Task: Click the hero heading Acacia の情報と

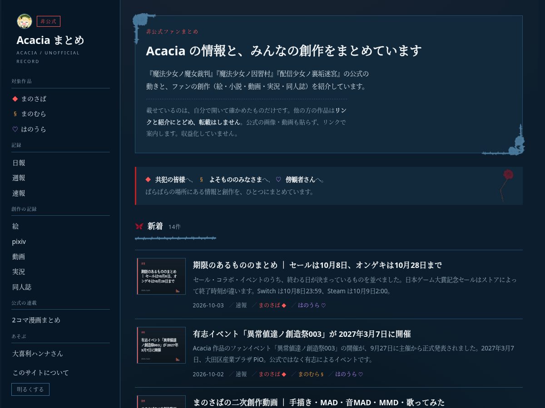Action: coord(284,51)
